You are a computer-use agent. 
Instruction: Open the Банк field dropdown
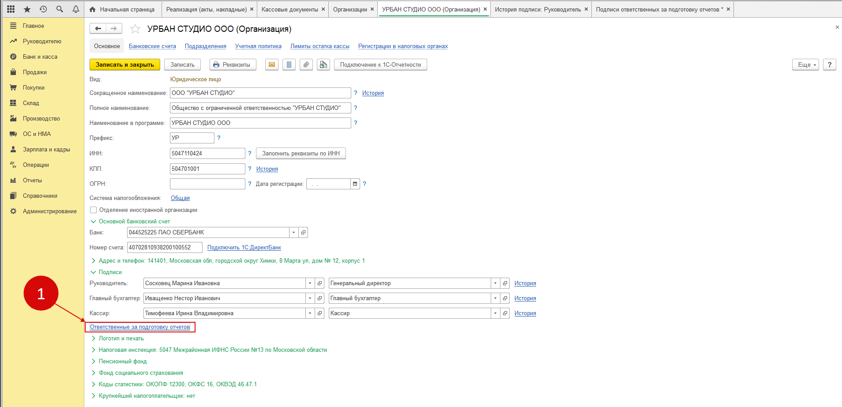[x=294, y=233]
